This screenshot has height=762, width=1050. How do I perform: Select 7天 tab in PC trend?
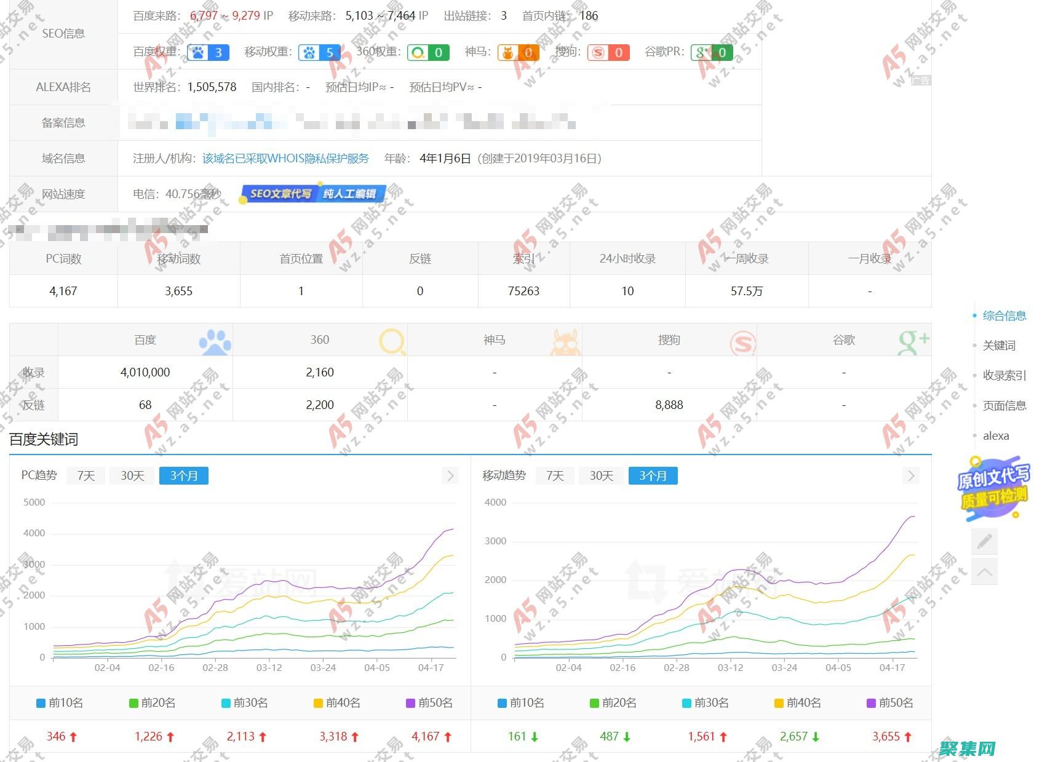(86, 475)
